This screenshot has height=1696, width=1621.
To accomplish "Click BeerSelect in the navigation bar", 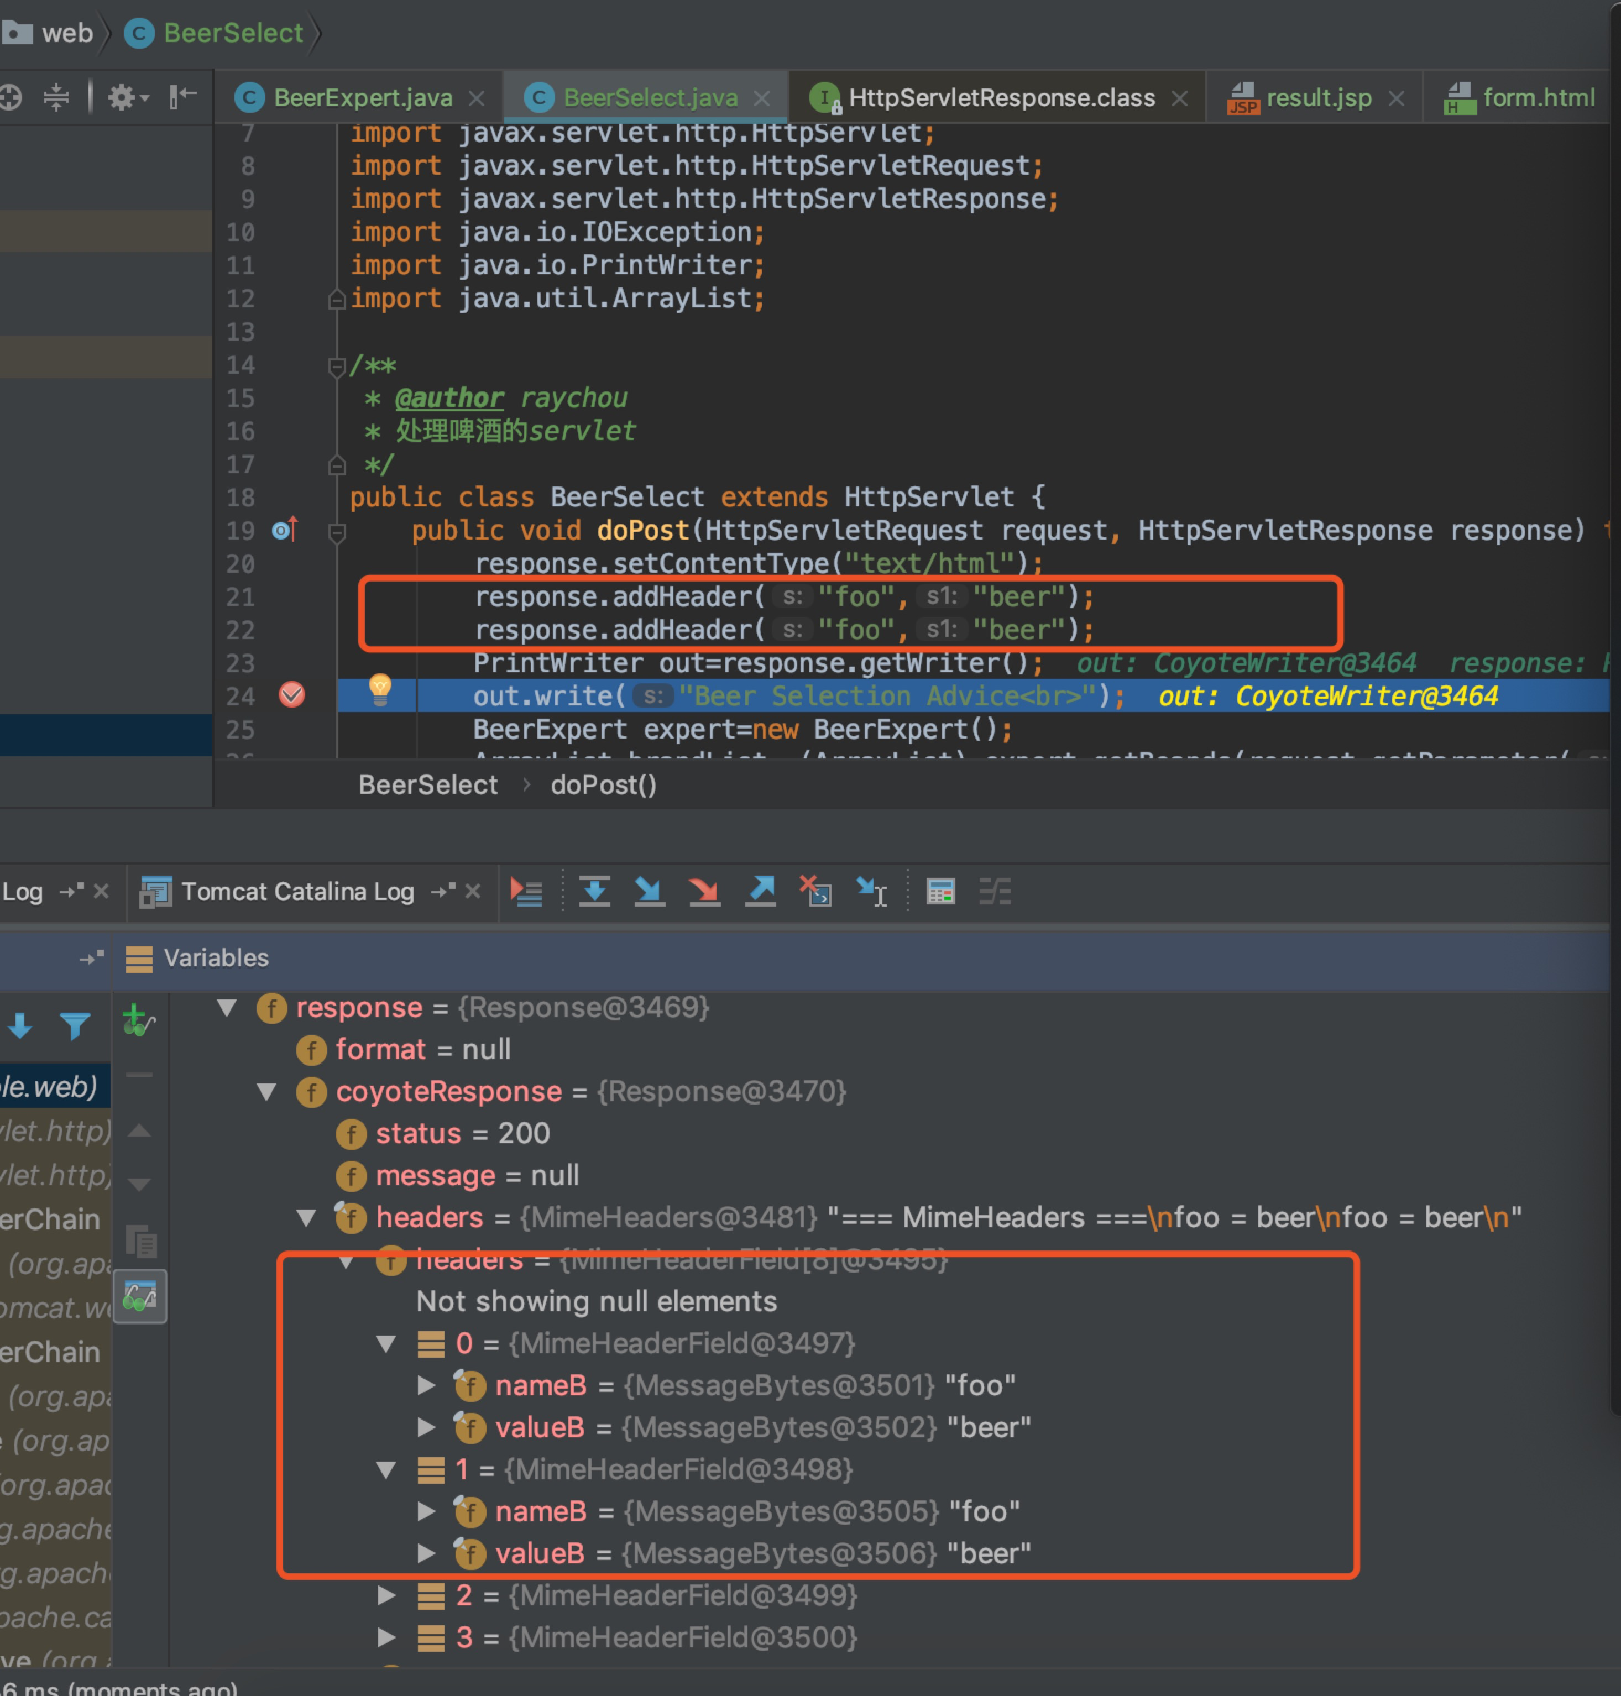I will [x=233, y=33].
